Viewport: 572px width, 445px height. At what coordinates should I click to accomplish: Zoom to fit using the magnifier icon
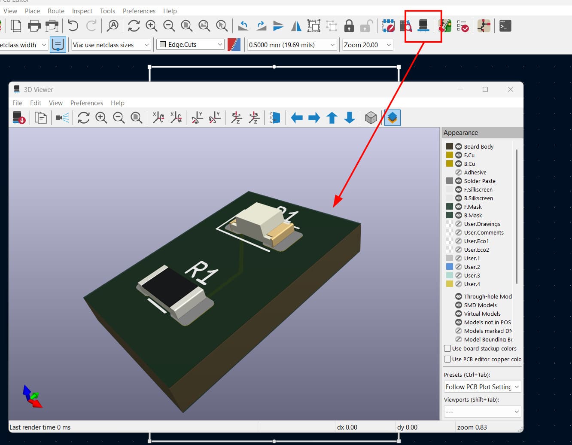click(x=137, y=117)
